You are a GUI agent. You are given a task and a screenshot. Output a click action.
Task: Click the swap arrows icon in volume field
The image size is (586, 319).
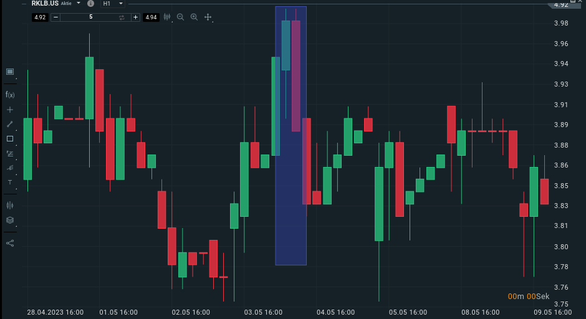[122, 17]
